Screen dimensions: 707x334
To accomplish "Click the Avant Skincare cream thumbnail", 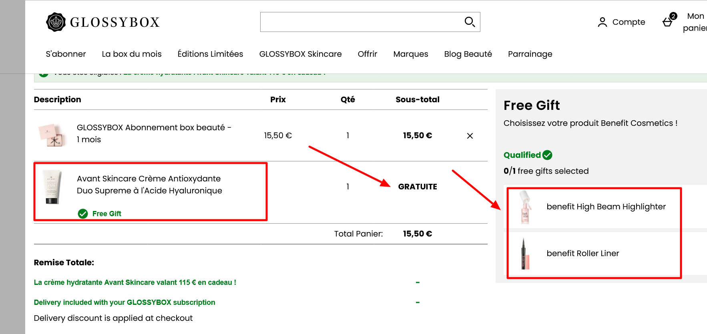I will tap(52, 187).
